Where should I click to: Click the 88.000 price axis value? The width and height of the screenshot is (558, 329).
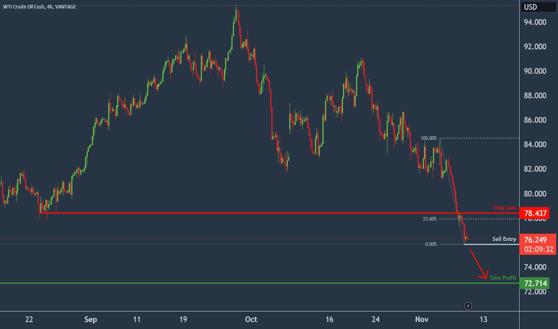coord(535,96)
